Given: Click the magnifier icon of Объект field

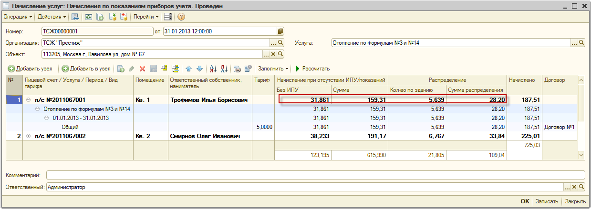Looking at the screenshot, I should click(x=280, y=54).
